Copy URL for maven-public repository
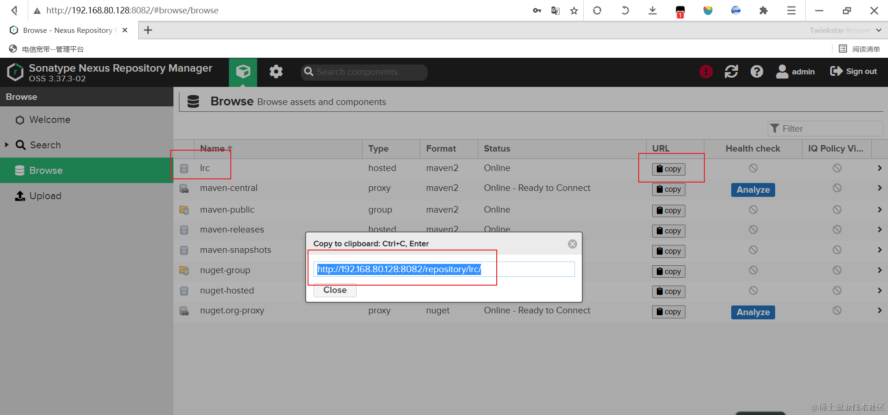The image size is (888, 415). point(669,211)
